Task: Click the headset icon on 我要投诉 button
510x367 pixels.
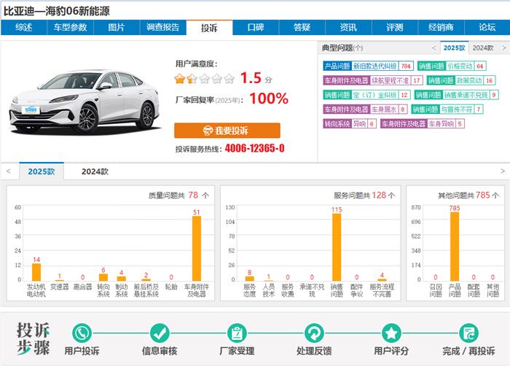Action: [x=208, y=131]
